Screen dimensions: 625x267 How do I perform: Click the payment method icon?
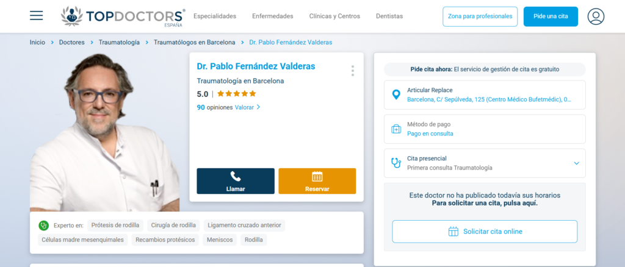coord(396,129)
